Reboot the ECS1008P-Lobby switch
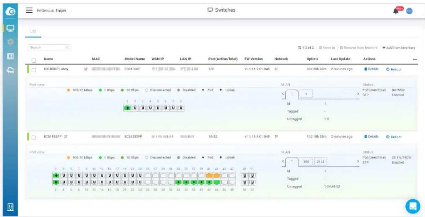425x217 pixels. (394, 69)
